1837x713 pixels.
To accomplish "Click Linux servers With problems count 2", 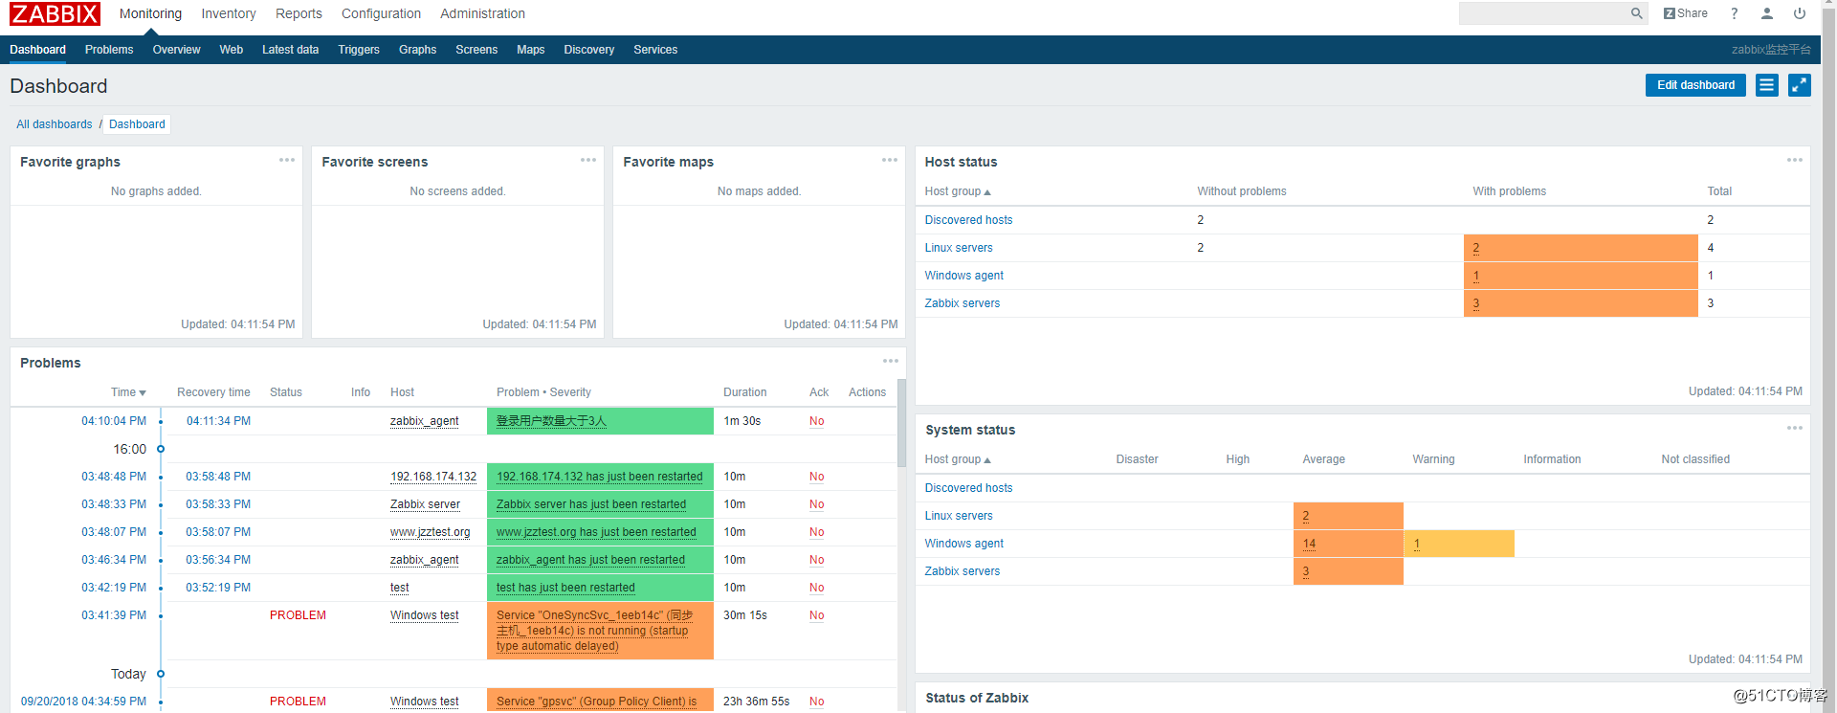I will click(1476, 248).
